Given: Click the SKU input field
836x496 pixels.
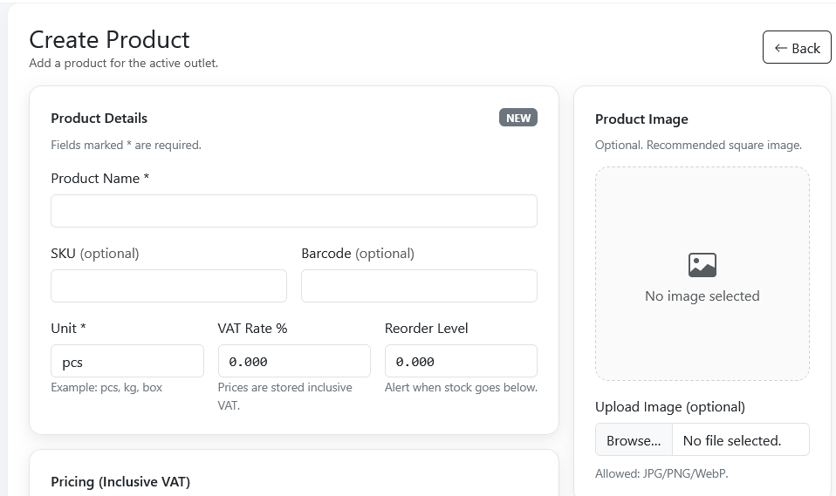Looking at the screenshot, I should 168,286.
